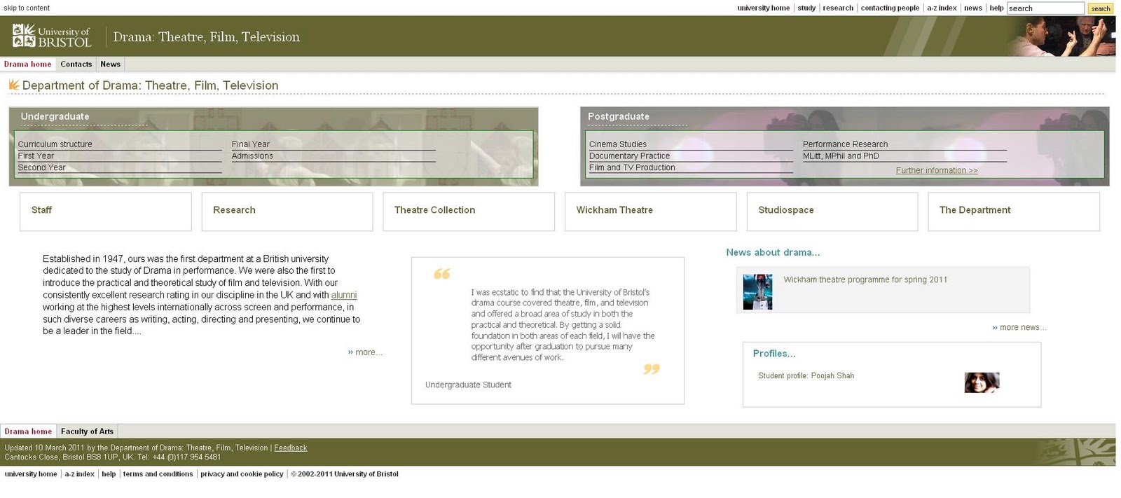Click inside the search input field
Viewport: 1121px width, 498px height.
point(1045,8)
